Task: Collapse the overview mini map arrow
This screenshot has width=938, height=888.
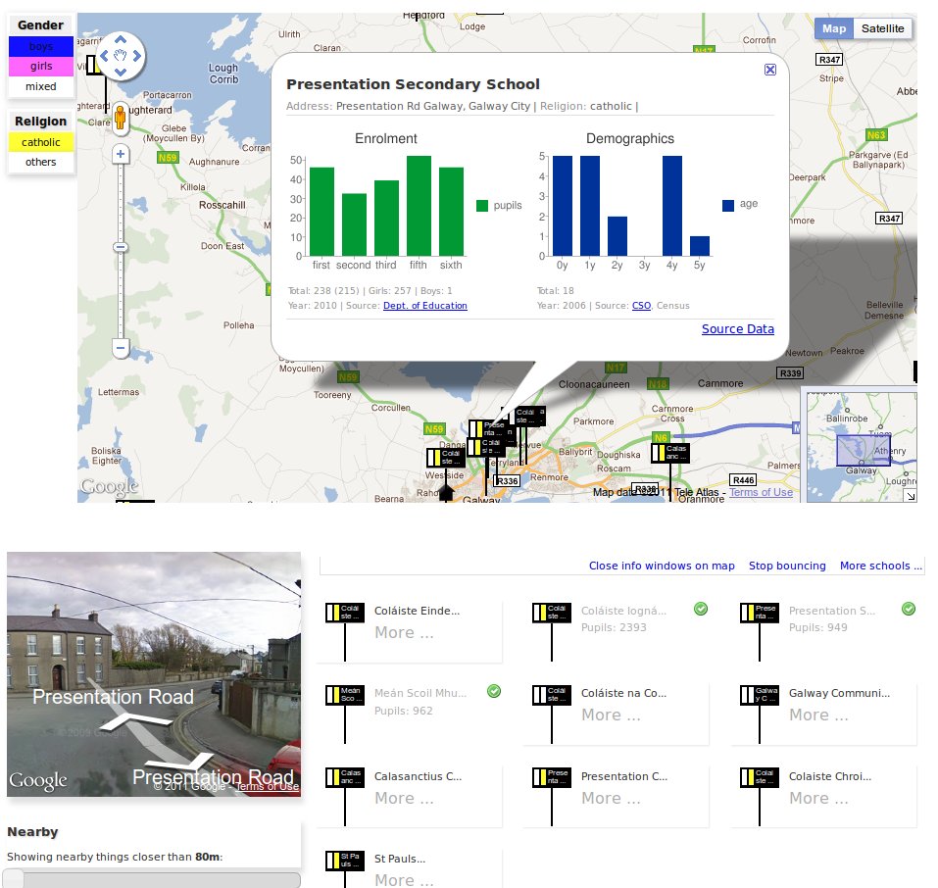Action: point(910,496)
